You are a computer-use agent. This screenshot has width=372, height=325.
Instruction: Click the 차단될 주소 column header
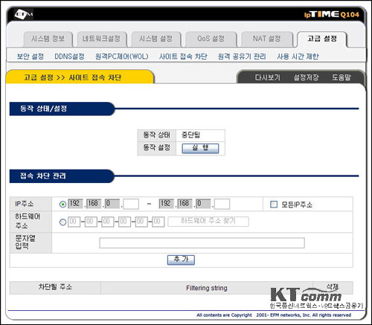55,288
